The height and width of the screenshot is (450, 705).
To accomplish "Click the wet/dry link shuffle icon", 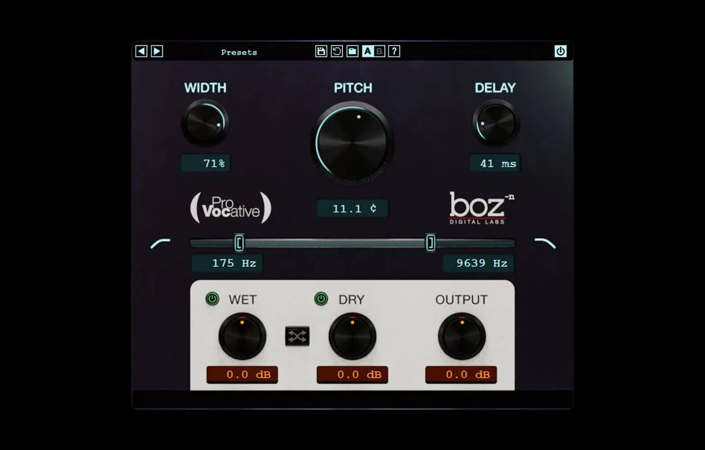I will (x=297, y=336).
